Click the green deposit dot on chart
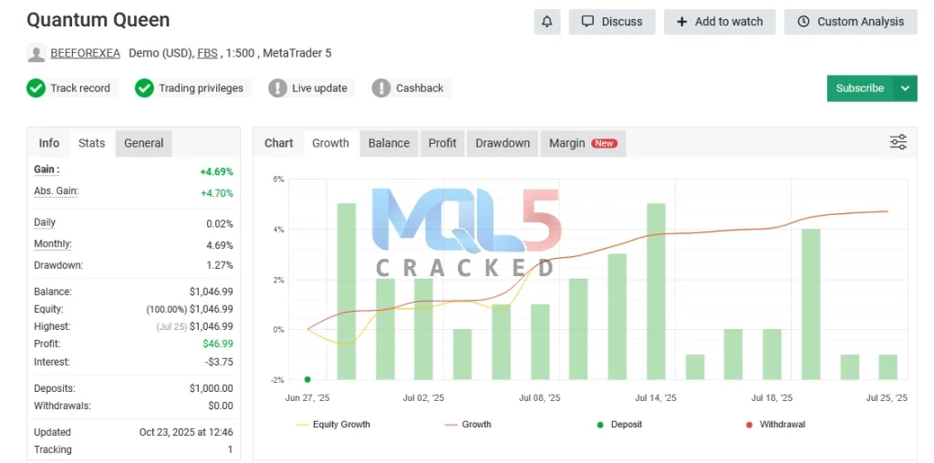The height and width of the screenshot is (463, 934). tap(307, 379)
